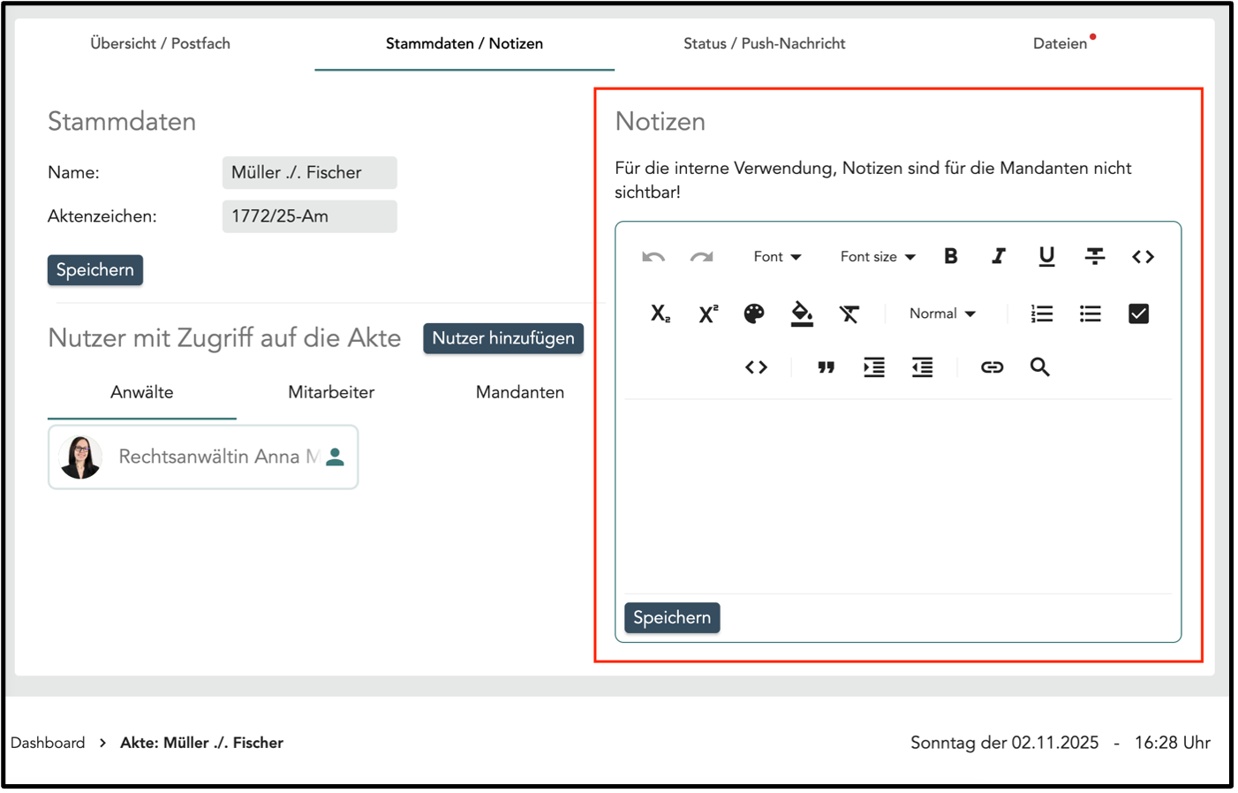
Task: Click the Nutzer hinzufügen button
Action: pos(503,338)
